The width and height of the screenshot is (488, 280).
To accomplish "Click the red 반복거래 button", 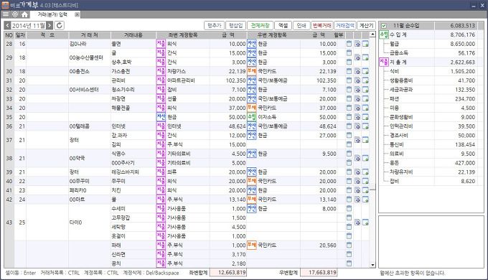I will pyautogui.click(x=322, y=26).
